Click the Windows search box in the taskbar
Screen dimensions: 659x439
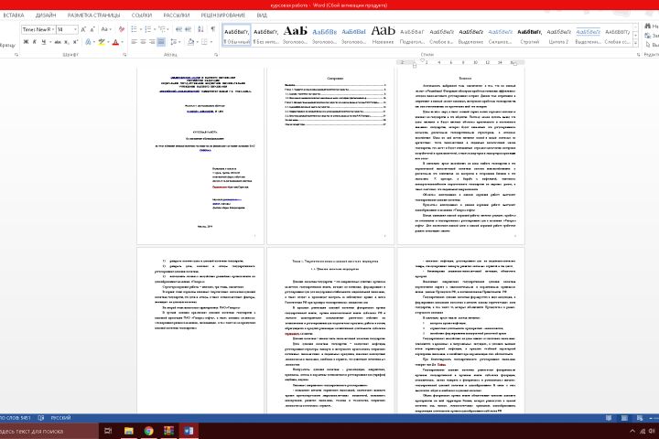coord(49,431)
